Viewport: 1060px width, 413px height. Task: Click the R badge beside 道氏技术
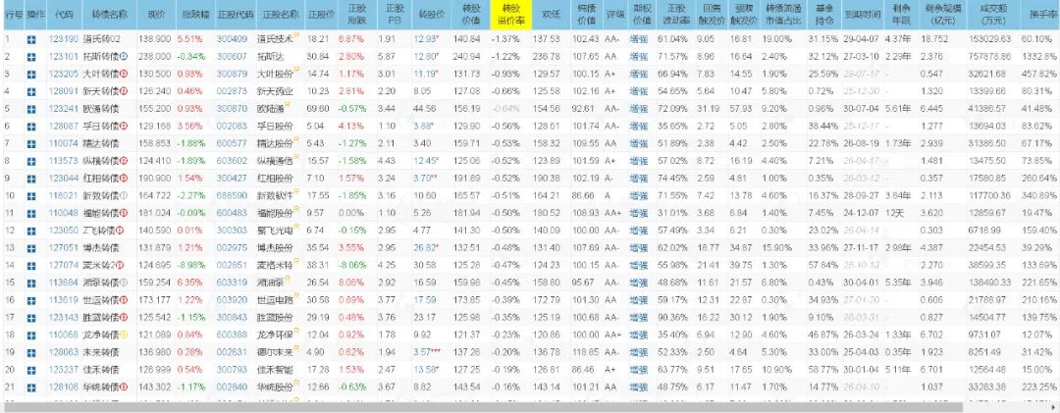click(296, 38)
